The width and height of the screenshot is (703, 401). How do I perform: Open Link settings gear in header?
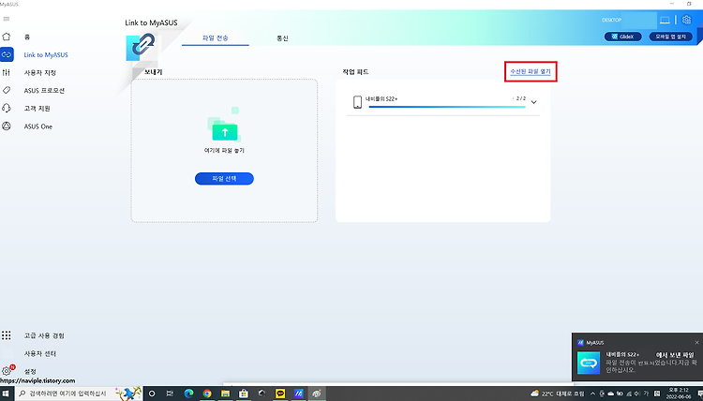click(x=686, y=20)
